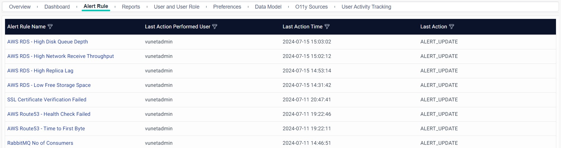
Task: Open AWS Route53 Health Check Failed rule
Action: (x=49, y=114)
